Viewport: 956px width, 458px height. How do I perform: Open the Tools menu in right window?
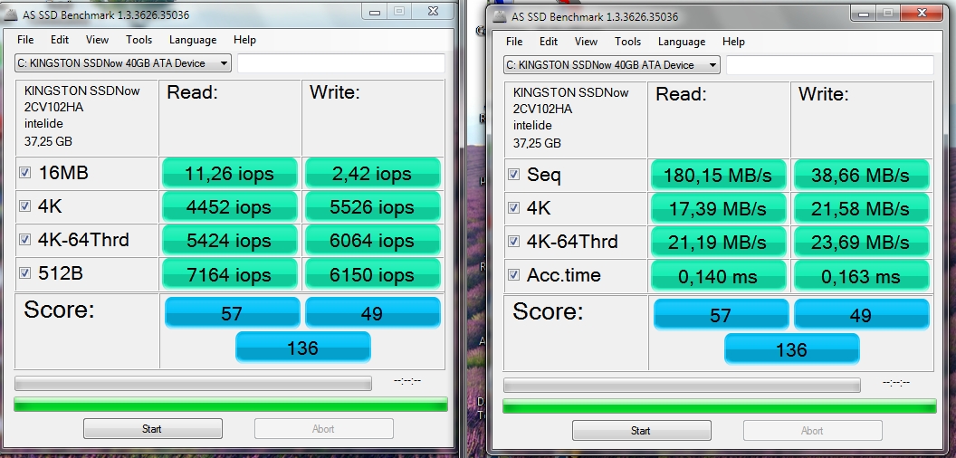point(628,42)
